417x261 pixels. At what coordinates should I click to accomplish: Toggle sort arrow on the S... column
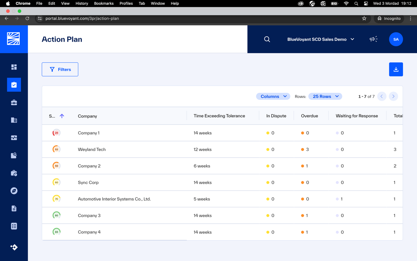click(x=62, y=116)
